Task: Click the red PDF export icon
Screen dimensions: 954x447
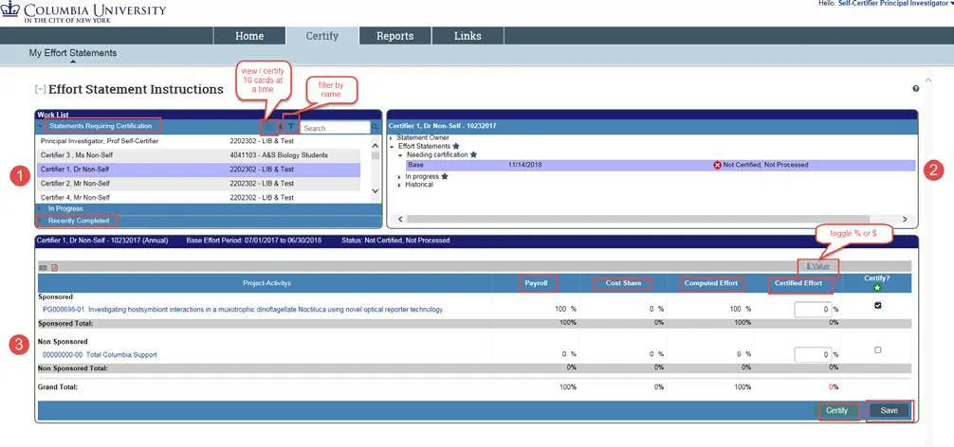Action: (x=55, y=267)
